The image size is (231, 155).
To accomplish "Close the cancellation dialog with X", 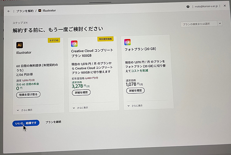I will 225,6.
